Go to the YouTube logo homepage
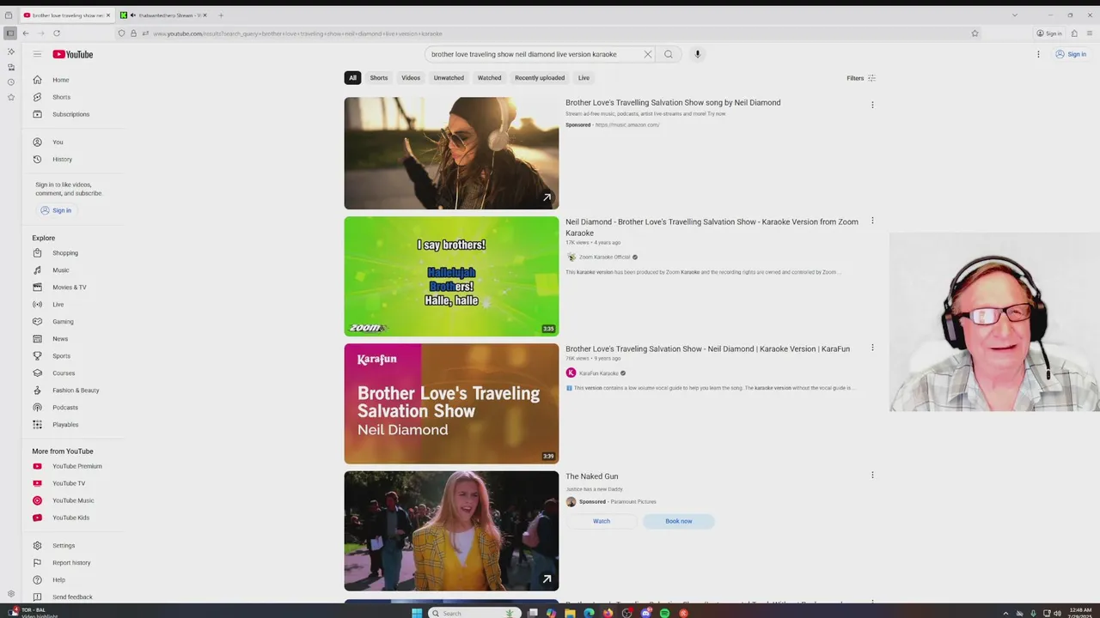Screen dimensions: 1100x618 (x=73, y=54)
